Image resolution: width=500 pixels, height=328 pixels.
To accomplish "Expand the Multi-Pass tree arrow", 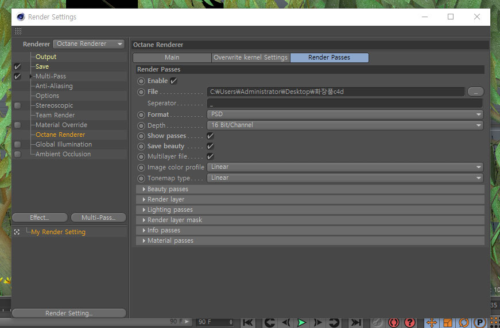I will (x=30, y=76).
